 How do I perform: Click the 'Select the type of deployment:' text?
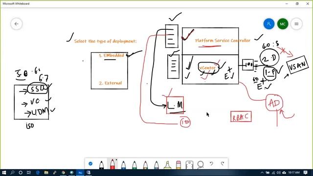[106, 41]
